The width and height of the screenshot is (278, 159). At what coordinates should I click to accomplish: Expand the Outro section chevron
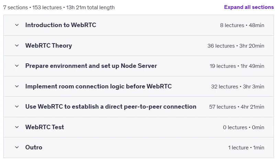click(x=17, y=147)
